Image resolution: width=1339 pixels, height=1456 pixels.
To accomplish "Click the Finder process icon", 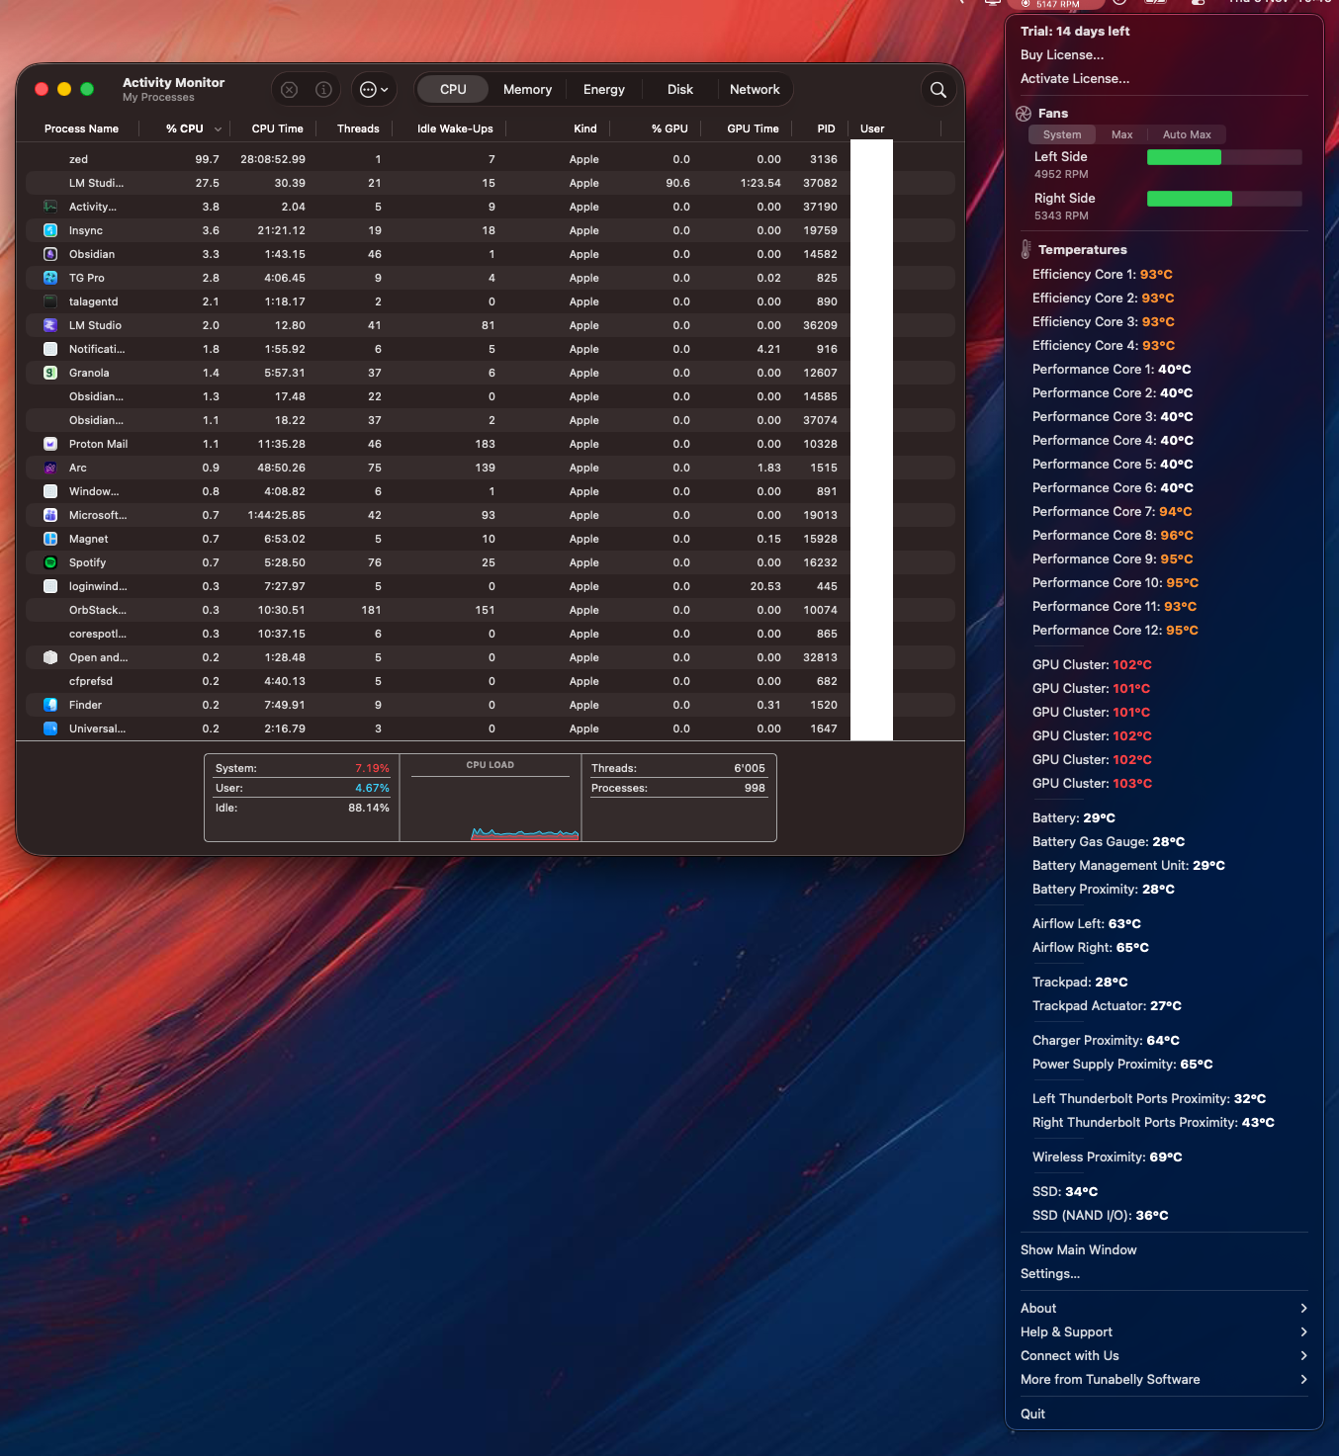I will click(x=50, y=705).
